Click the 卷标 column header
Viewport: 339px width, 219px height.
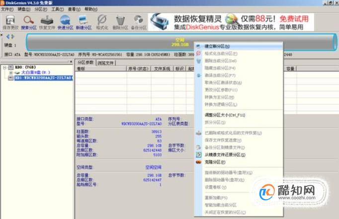click(100, 69)
